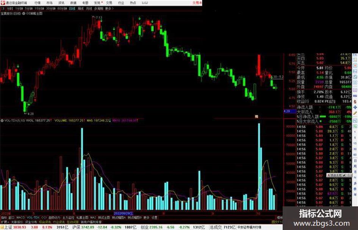Click the 图文F10 button
358x230 pixels.
[x=277, y=222]
